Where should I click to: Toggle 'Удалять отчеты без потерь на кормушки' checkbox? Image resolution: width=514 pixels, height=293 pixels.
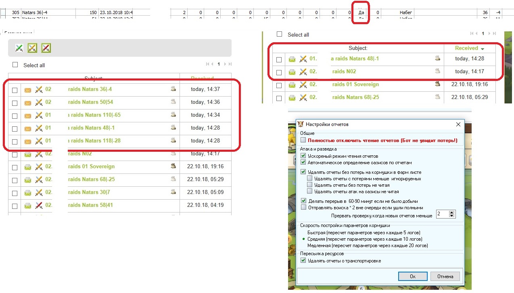303,172
